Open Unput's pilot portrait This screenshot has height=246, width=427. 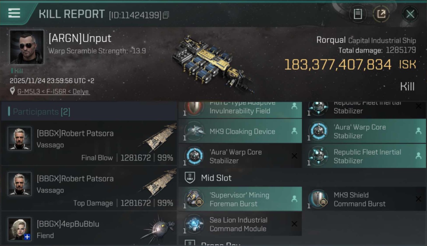coord(27,47)
